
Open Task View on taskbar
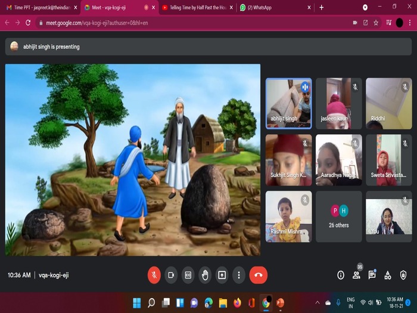click(x=166, y=303)
